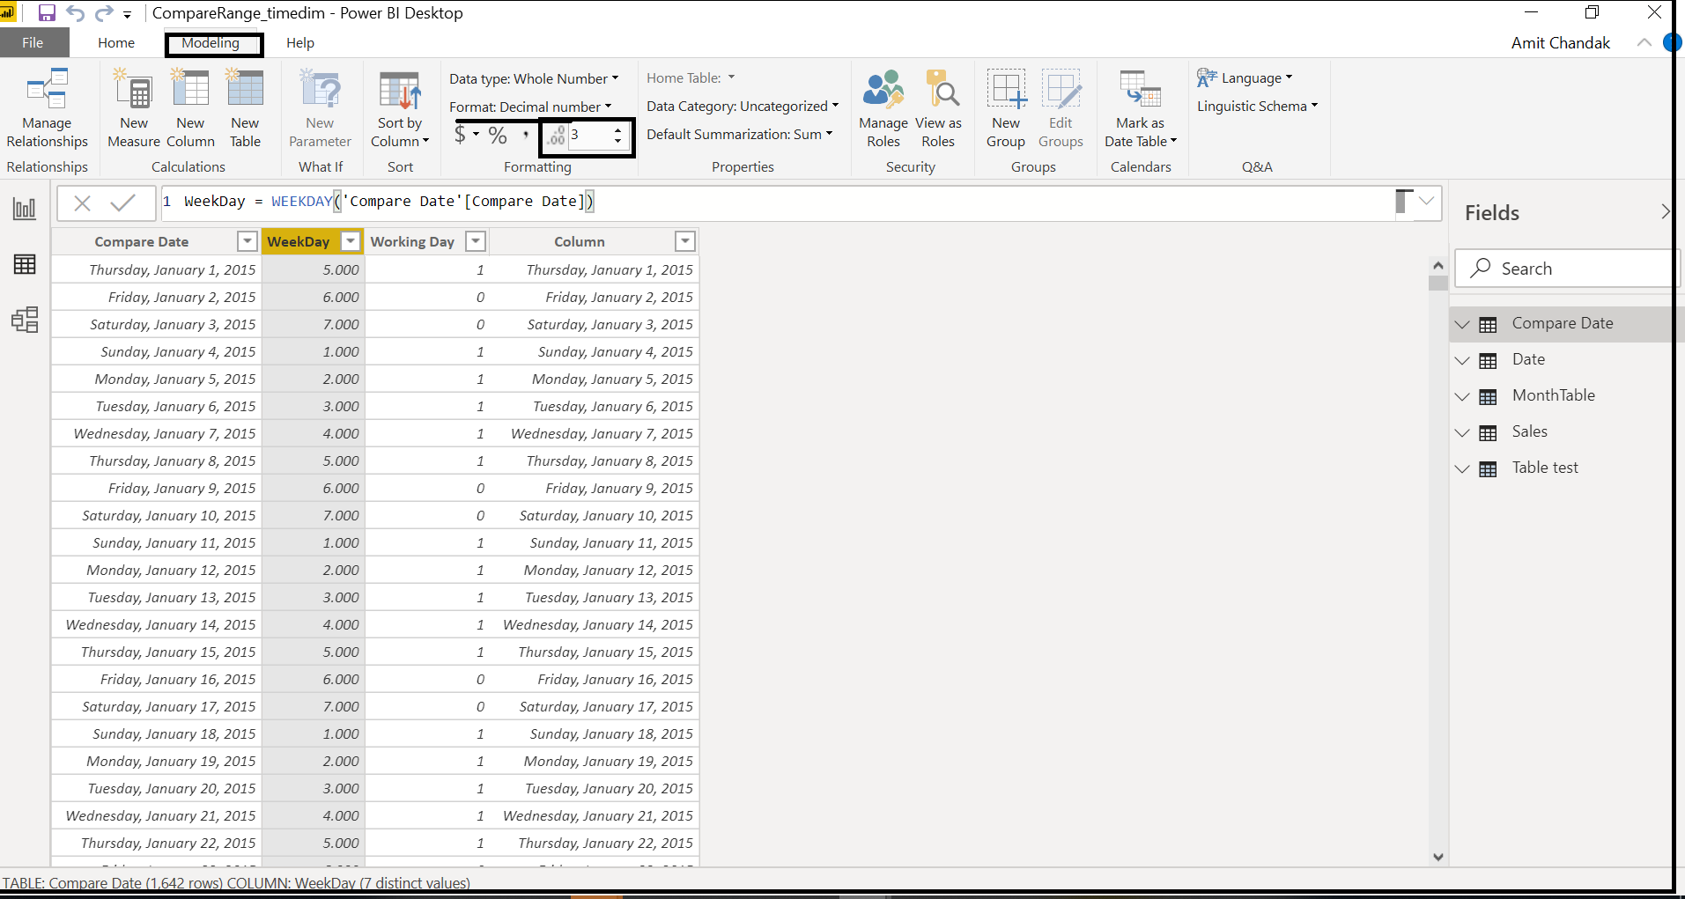Open Manage Relationships
Image resolution: width=1685 pixels, height=899 pixels.
[x=48, y=108]
